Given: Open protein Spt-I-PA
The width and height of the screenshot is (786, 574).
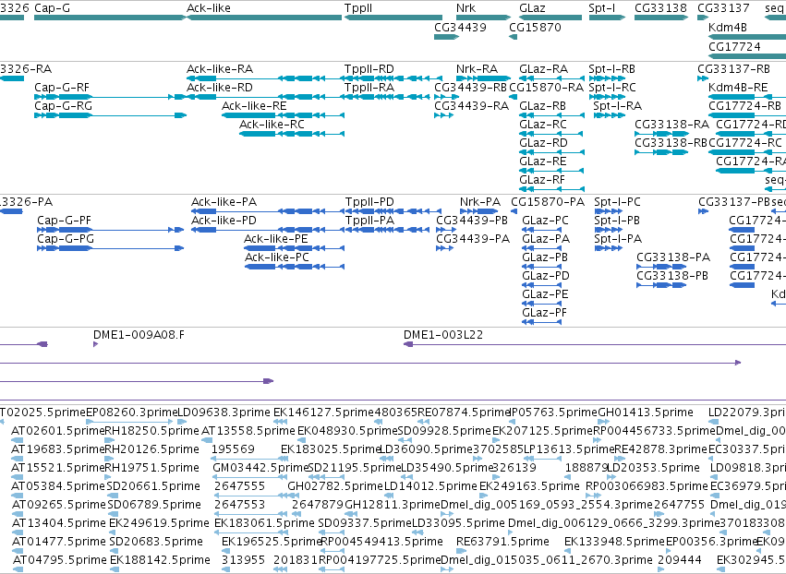Looking at the screenshot, I should pos(618,239).
